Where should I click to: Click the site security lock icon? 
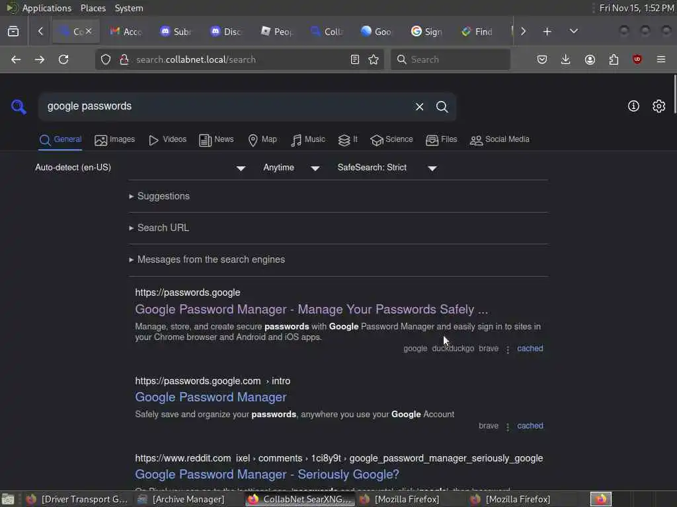(x=124, y=59)
